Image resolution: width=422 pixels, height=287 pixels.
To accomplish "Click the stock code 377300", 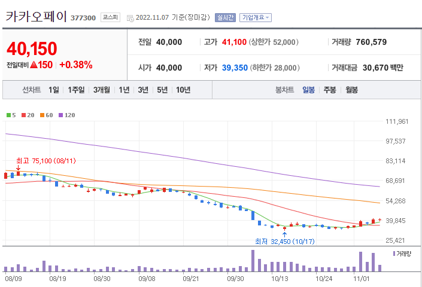I will point(83,18).
